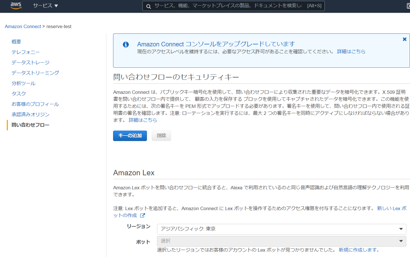The height and width of the screenshot is (257, 410).
Task: Click the AWS logo home icon
Action: 16,6
